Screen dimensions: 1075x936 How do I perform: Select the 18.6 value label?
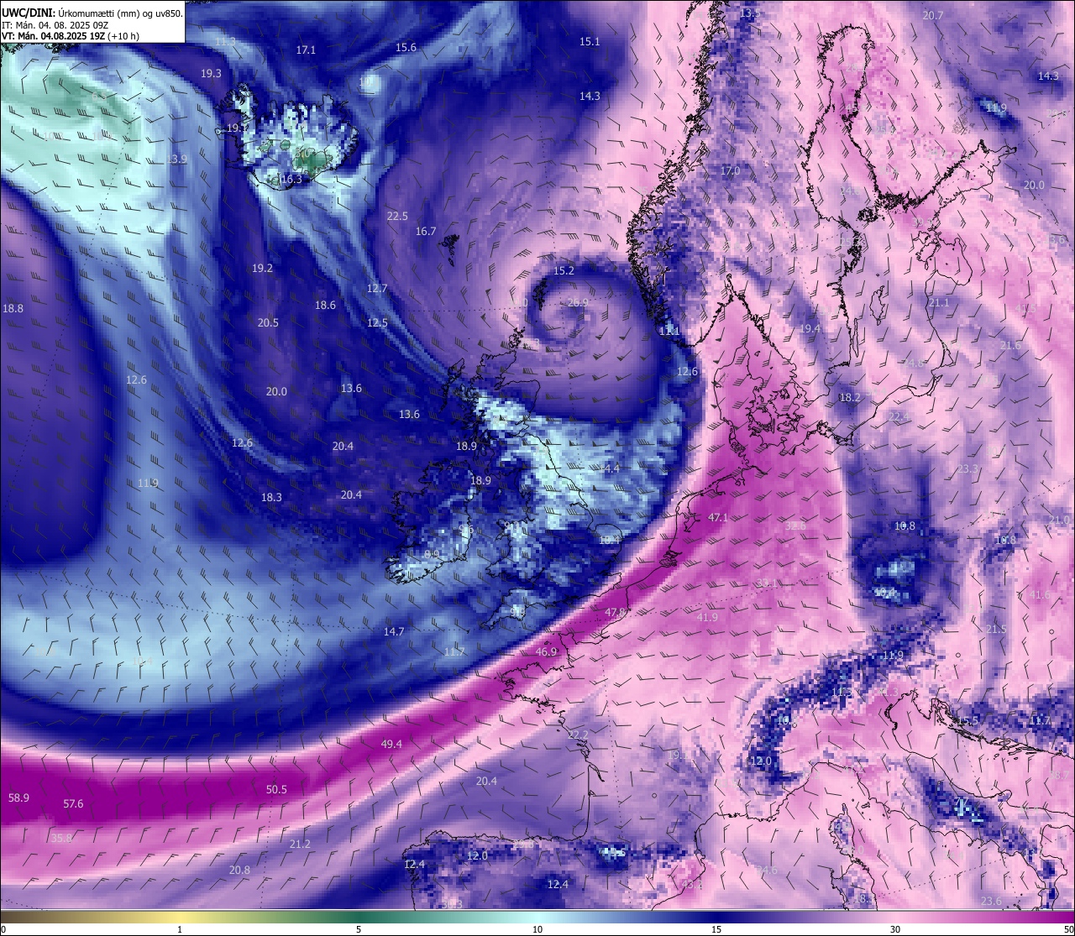(325, 305)
